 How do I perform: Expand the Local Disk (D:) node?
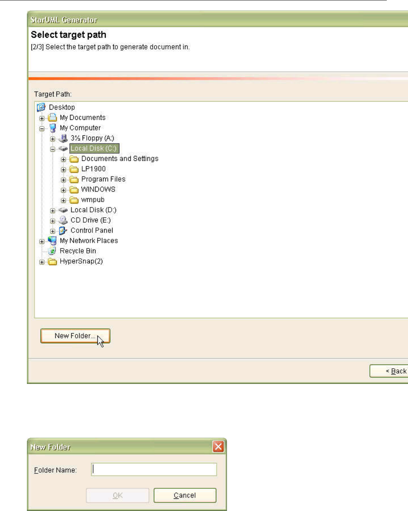click(x=53, y=211)
